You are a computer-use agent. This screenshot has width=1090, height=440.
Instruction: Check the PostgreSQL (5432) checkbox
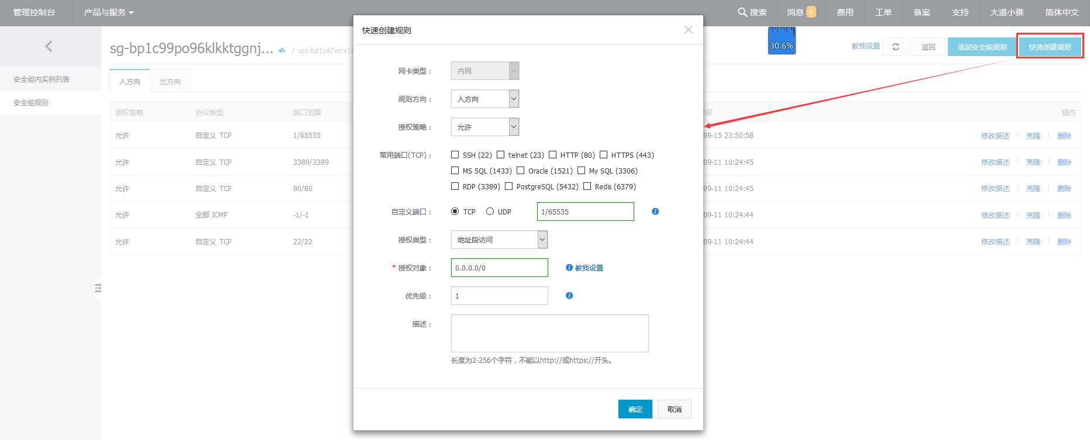[508, 186]
